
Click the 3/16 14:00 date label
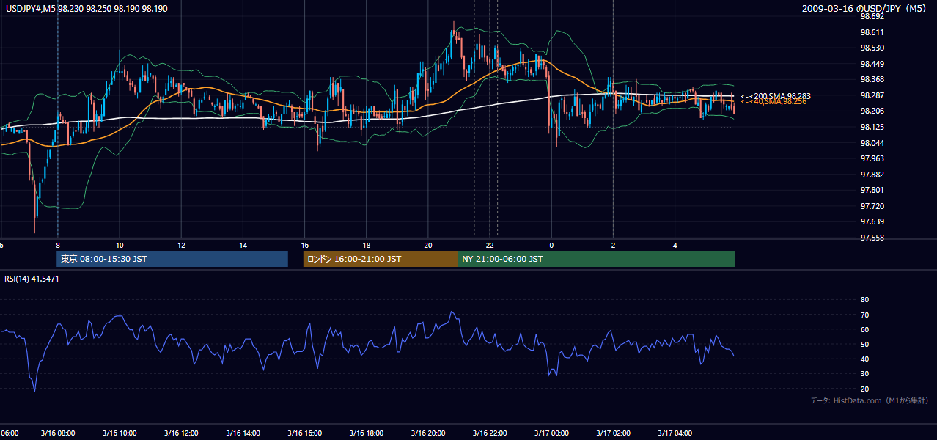click(x=243, y=433)
